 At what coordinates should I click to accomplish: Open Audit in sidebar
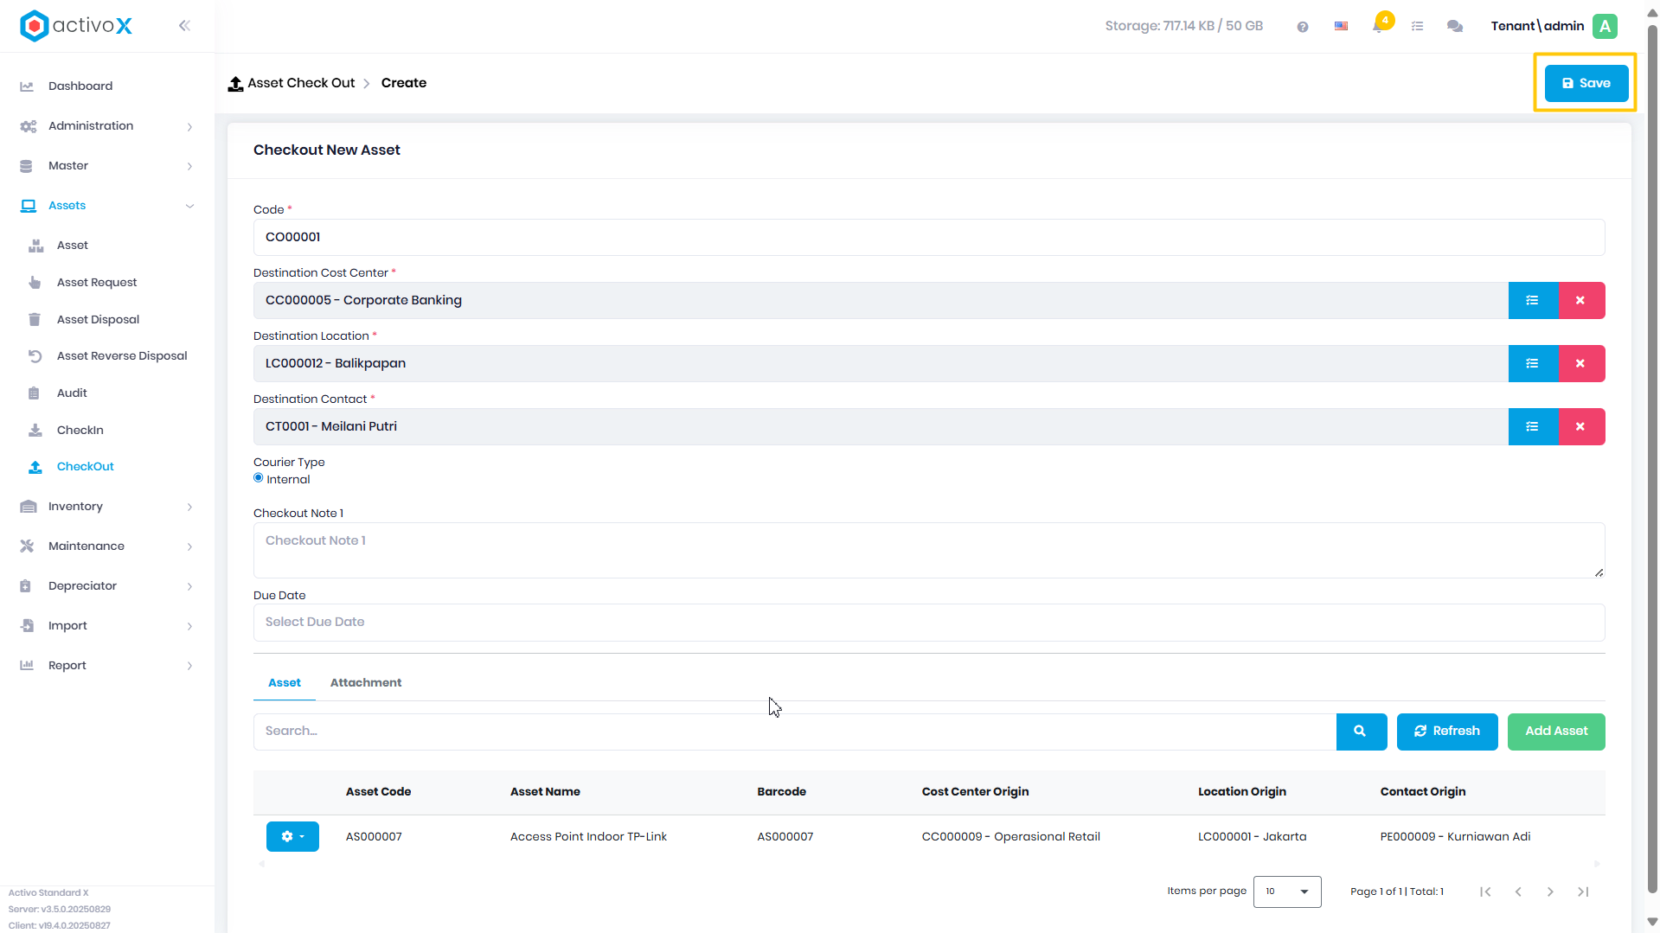click(72, 393)
